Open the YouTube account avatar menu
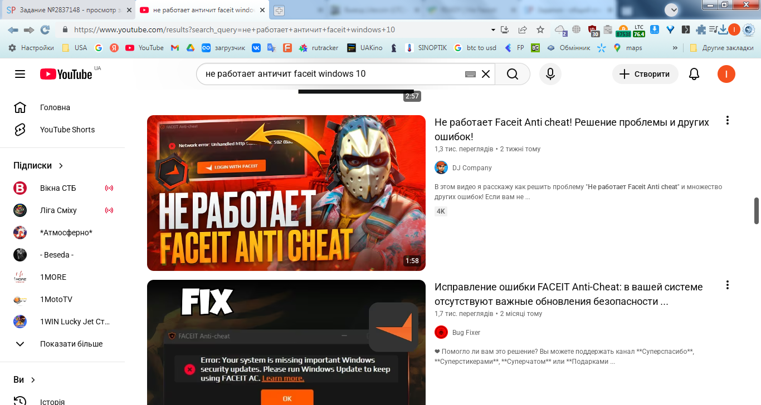 726,74
